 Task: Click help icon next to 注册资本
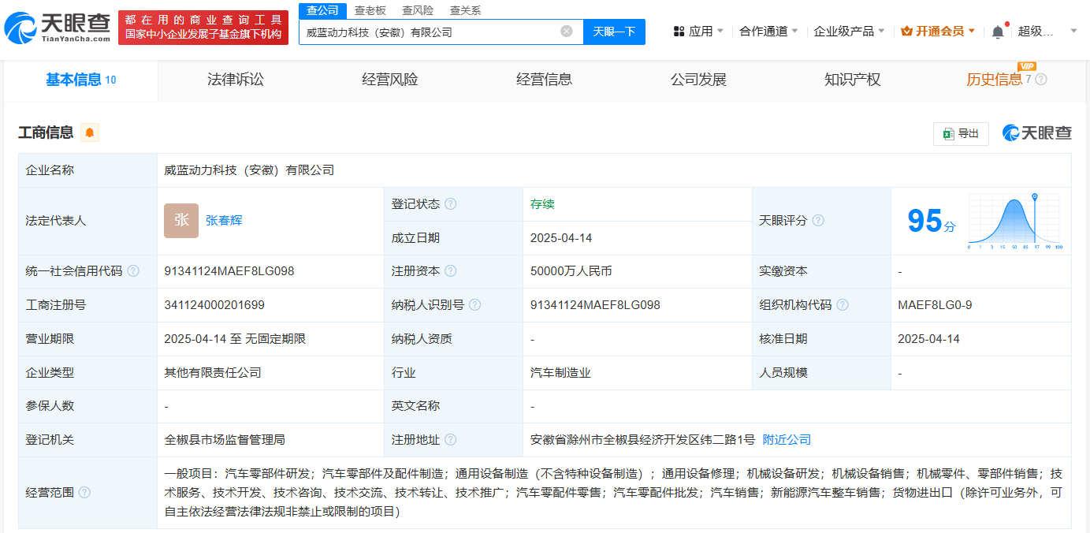(x=450, y=271)
